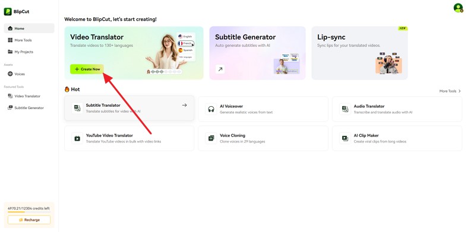The width and height of the screenshot is (468, 232).
Task: Open the Subtitle Generator banner card
Action: [x=258, y=53]
